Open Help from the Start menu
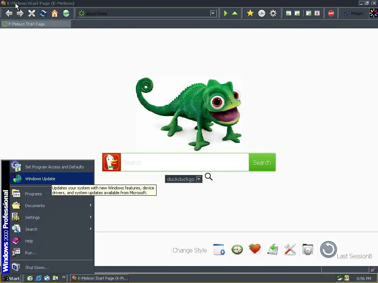Image resolution: width=378 pixels, height=283 pixels. click(52, 241)
